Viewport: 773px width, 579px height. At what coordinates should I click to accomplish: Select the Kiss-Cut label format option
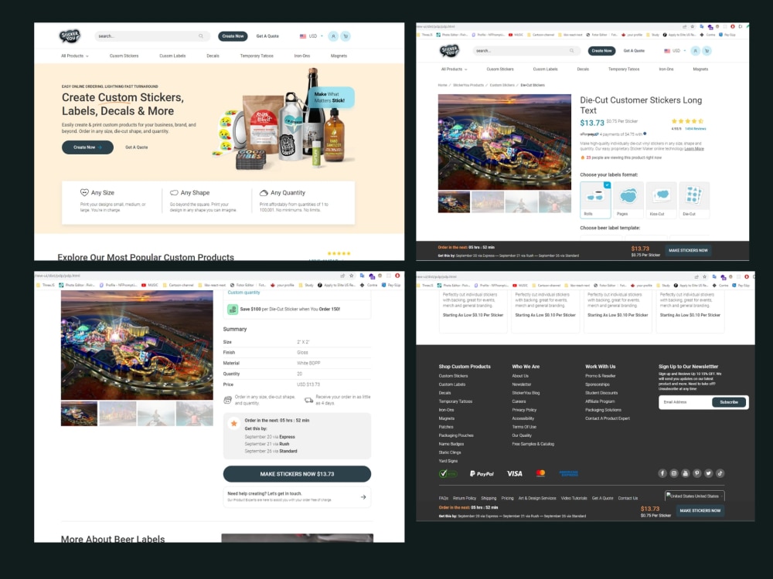click(x=661, y=200)
